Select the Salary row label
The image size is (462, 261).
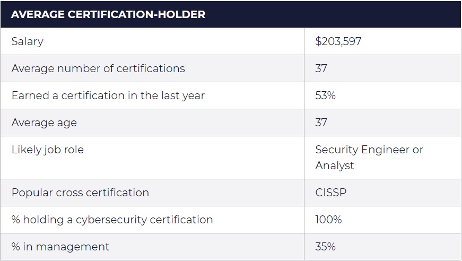(28, 41)
